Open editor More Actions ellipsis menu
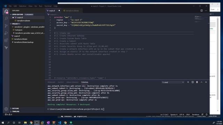This screenshot has height=125, width=223. click(206, 10)
